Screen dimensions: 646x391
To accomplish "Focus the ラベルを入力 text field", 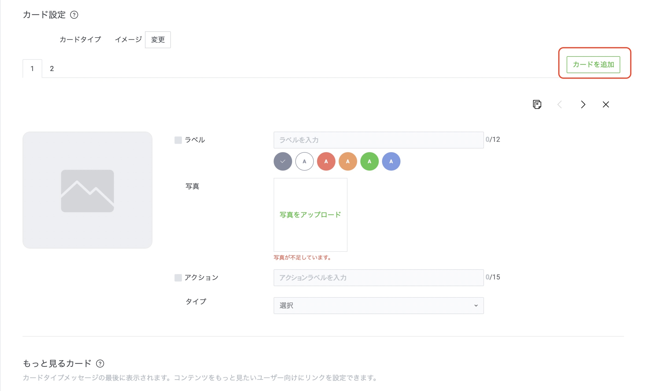I will [378, 140].
